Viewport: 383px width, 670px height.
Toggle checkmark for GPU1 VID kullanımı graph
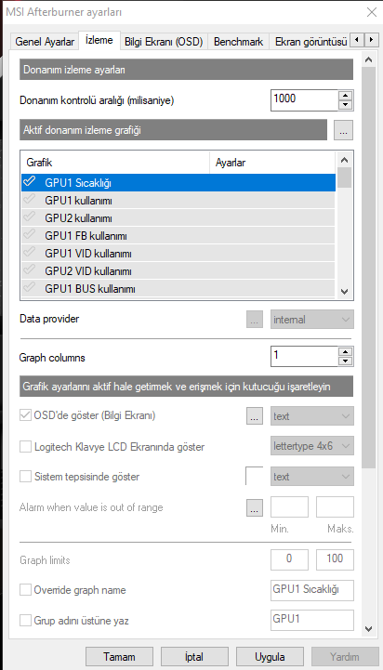coord(30,253)
